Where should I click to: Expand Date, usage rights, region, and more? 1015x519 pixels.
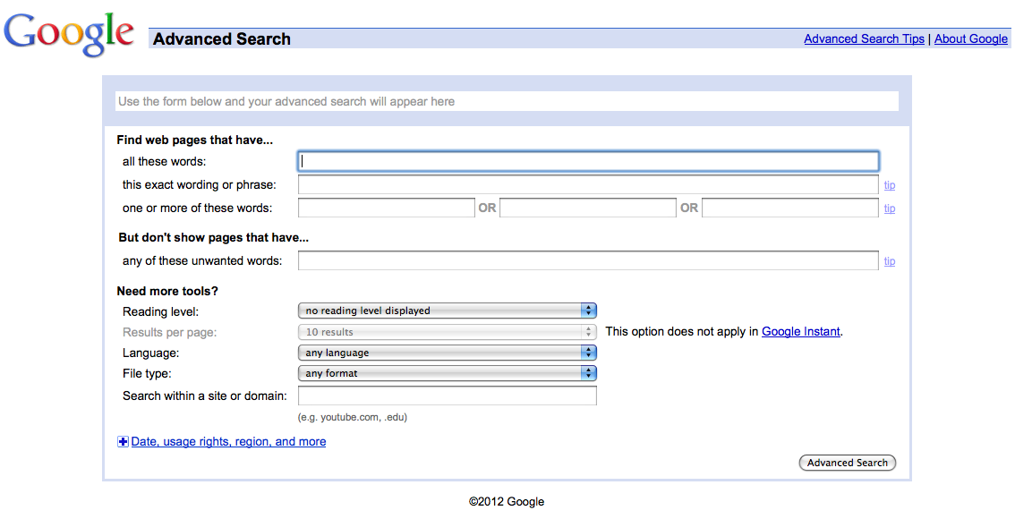click(x=228, y=442)
